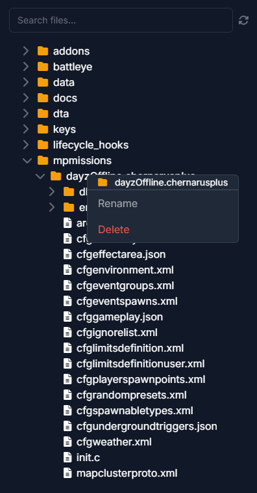Open init.c file
This screenshot has height=493, width=257.
click(x=88, y=458)
